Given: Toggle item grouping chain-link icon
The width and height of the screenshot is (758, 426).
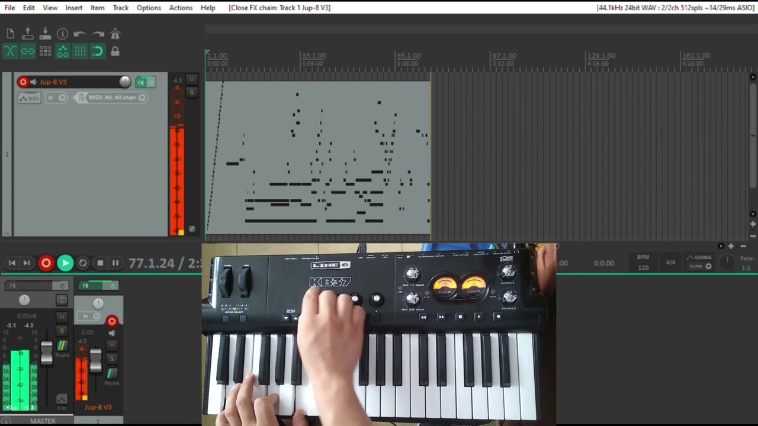Looking at the screenshot, I should [27, 51].
